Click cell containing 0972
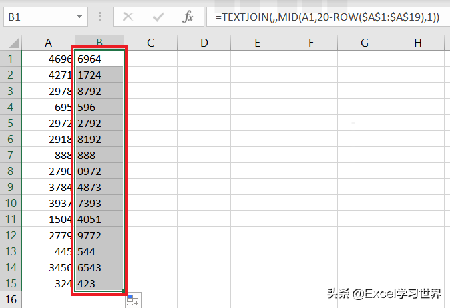450x308 pixels. (x=99, y=171)
